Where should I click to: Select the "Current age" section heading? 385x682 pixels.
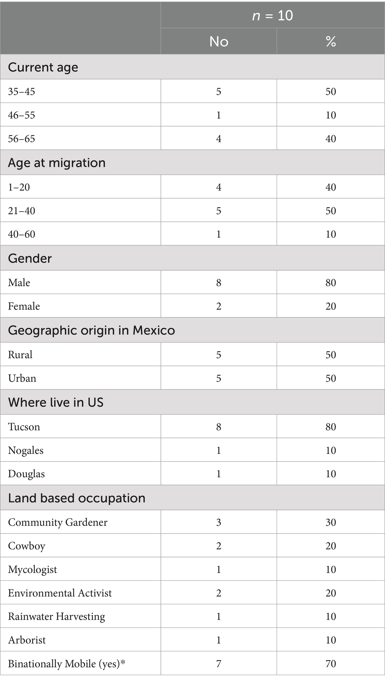pyautogui.click(x=43, y=67)
